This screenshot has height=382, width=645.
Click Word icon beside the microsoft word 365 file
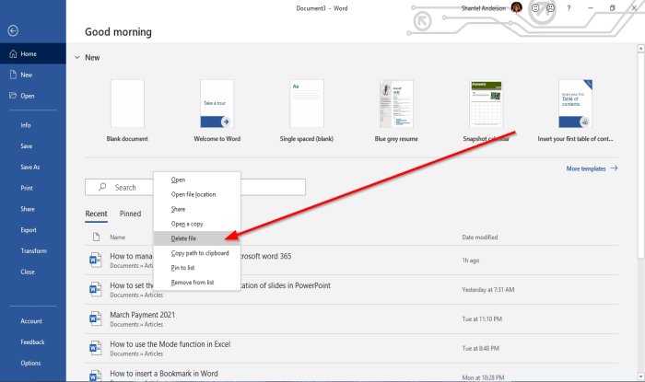point(96,260)
